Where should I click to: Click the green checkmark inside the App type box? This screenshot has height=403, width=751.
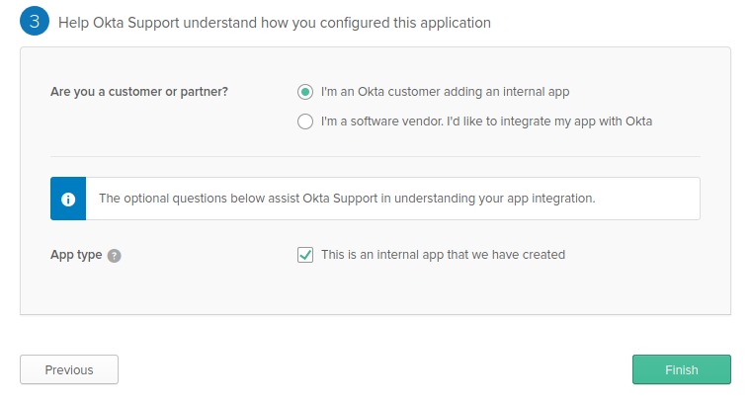[x=305, y=255]
